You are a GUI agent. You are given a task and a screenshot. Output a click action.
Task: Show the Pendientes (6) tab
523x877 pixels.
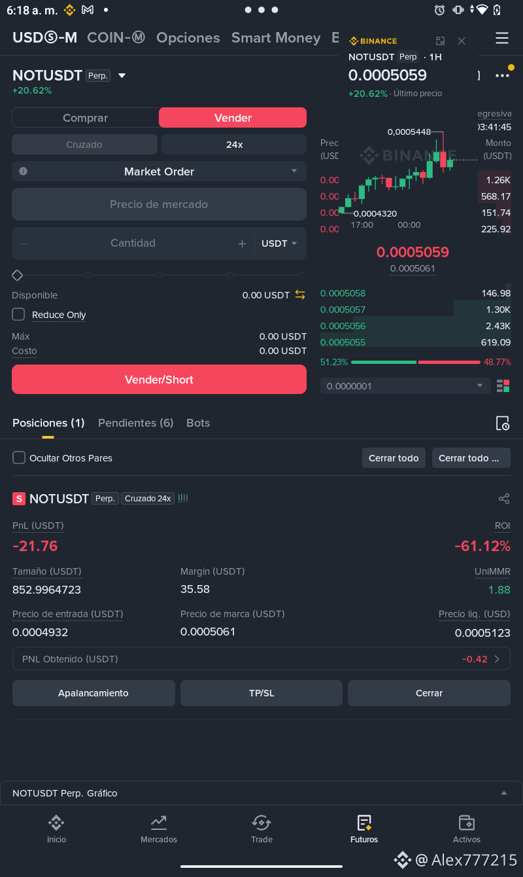click(135, 423)
